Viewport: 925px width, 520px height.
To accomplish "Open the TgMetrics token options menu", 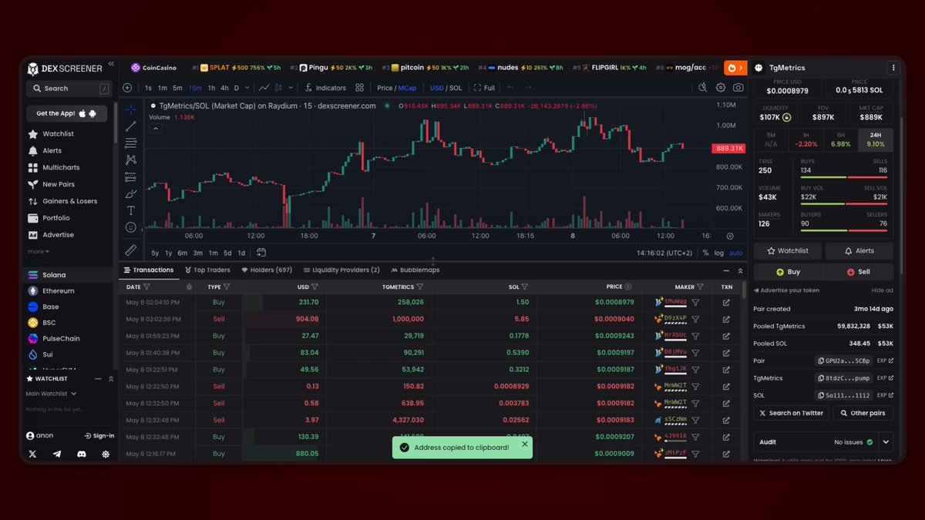I will (893, 68).
